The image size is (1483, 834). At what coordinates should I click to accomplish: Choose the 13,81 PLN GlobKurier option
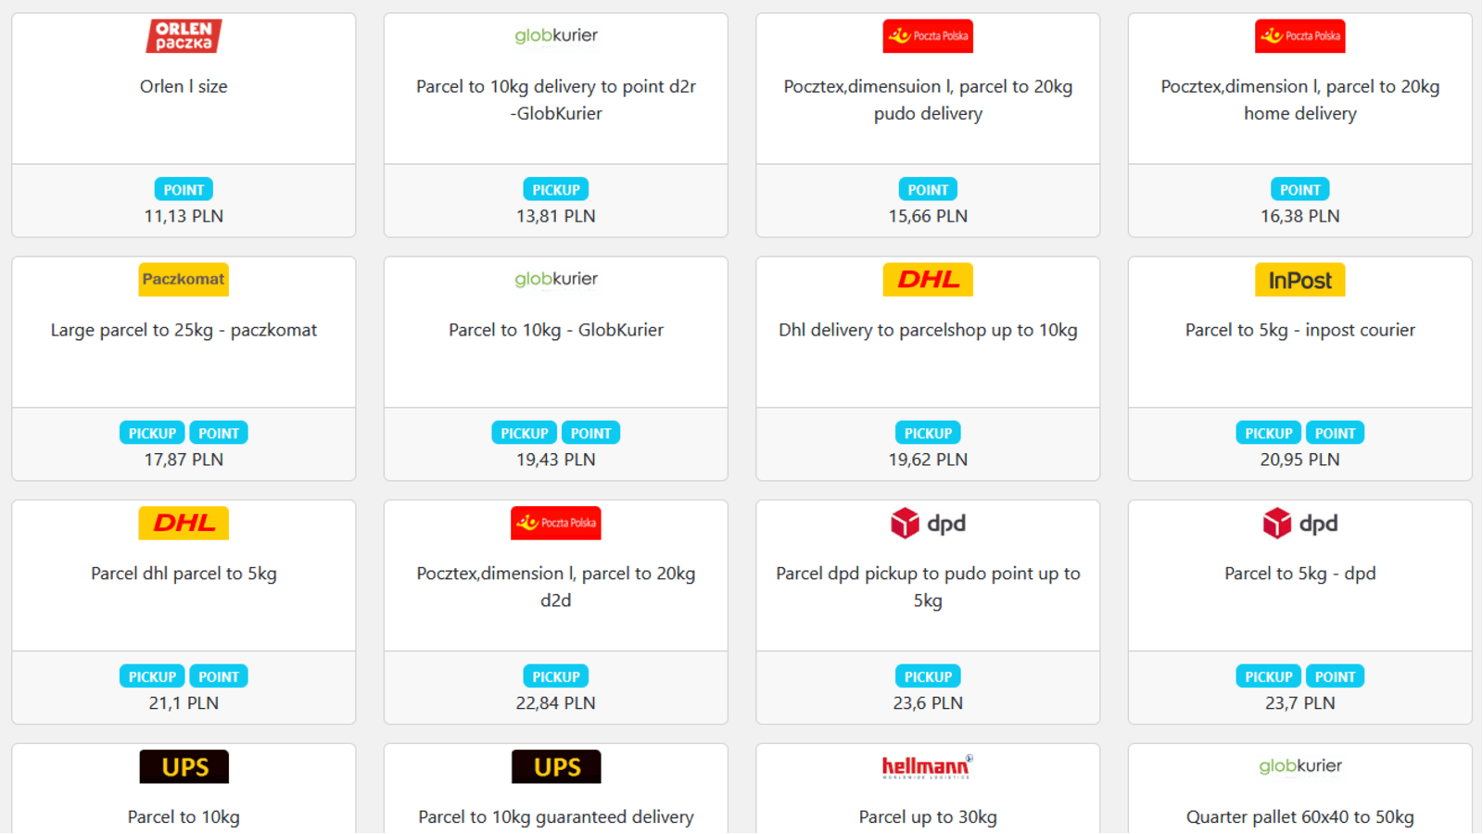coord(556,216)
